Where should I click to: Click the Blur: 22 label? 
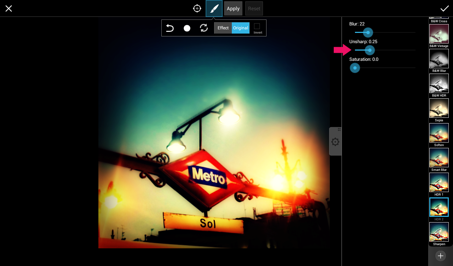(357, 24)
